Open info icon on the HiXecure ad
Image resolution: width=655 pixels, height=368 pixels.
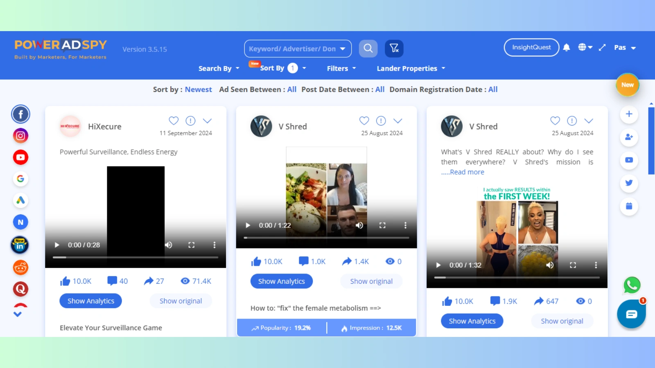(x=190, y=121)
